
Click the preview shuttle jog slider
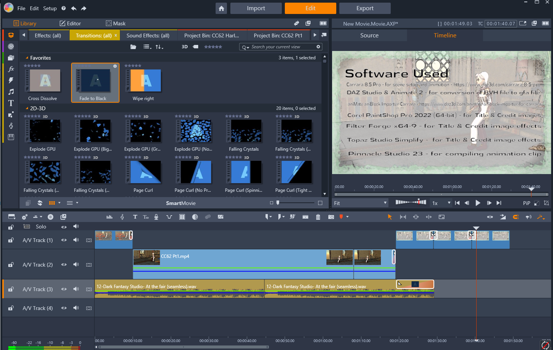[x=411, y=202]
